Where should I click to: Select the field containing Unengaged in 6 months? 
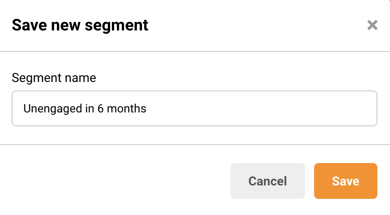click(194, 108)
